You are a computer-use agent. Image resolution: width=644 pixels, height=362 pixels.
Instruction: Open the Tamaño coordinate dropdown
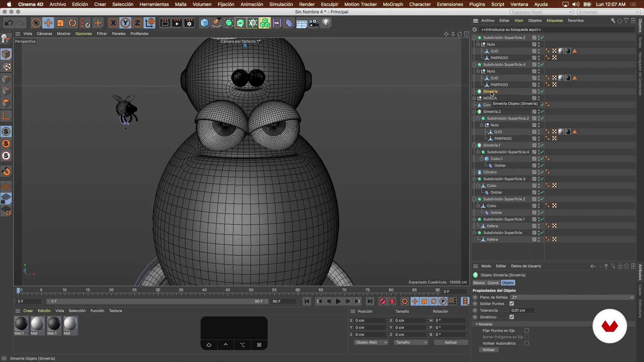pos(411,343)
